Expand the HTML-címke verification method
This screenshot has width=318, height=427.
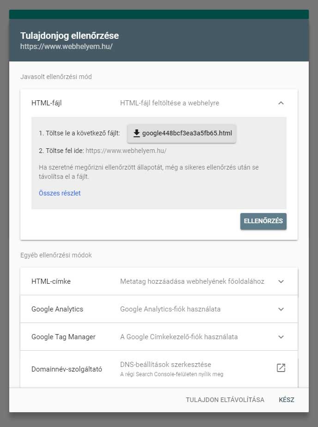pos(281,281)
